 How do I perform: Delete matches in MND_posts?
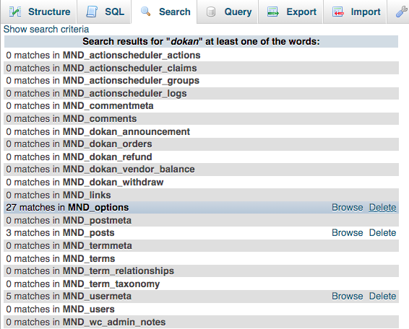[383, 232]
